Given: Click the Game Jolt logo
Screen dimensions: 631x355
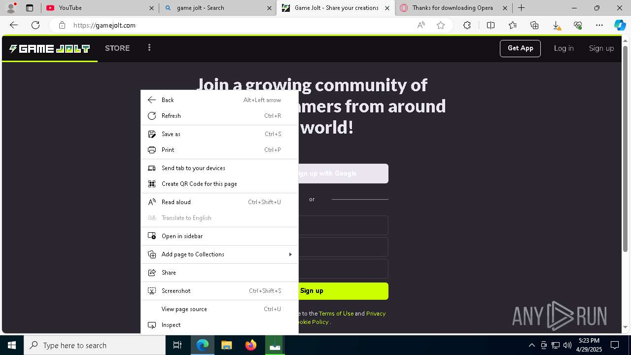Looking at the screenshot, I should pos(49,48).
